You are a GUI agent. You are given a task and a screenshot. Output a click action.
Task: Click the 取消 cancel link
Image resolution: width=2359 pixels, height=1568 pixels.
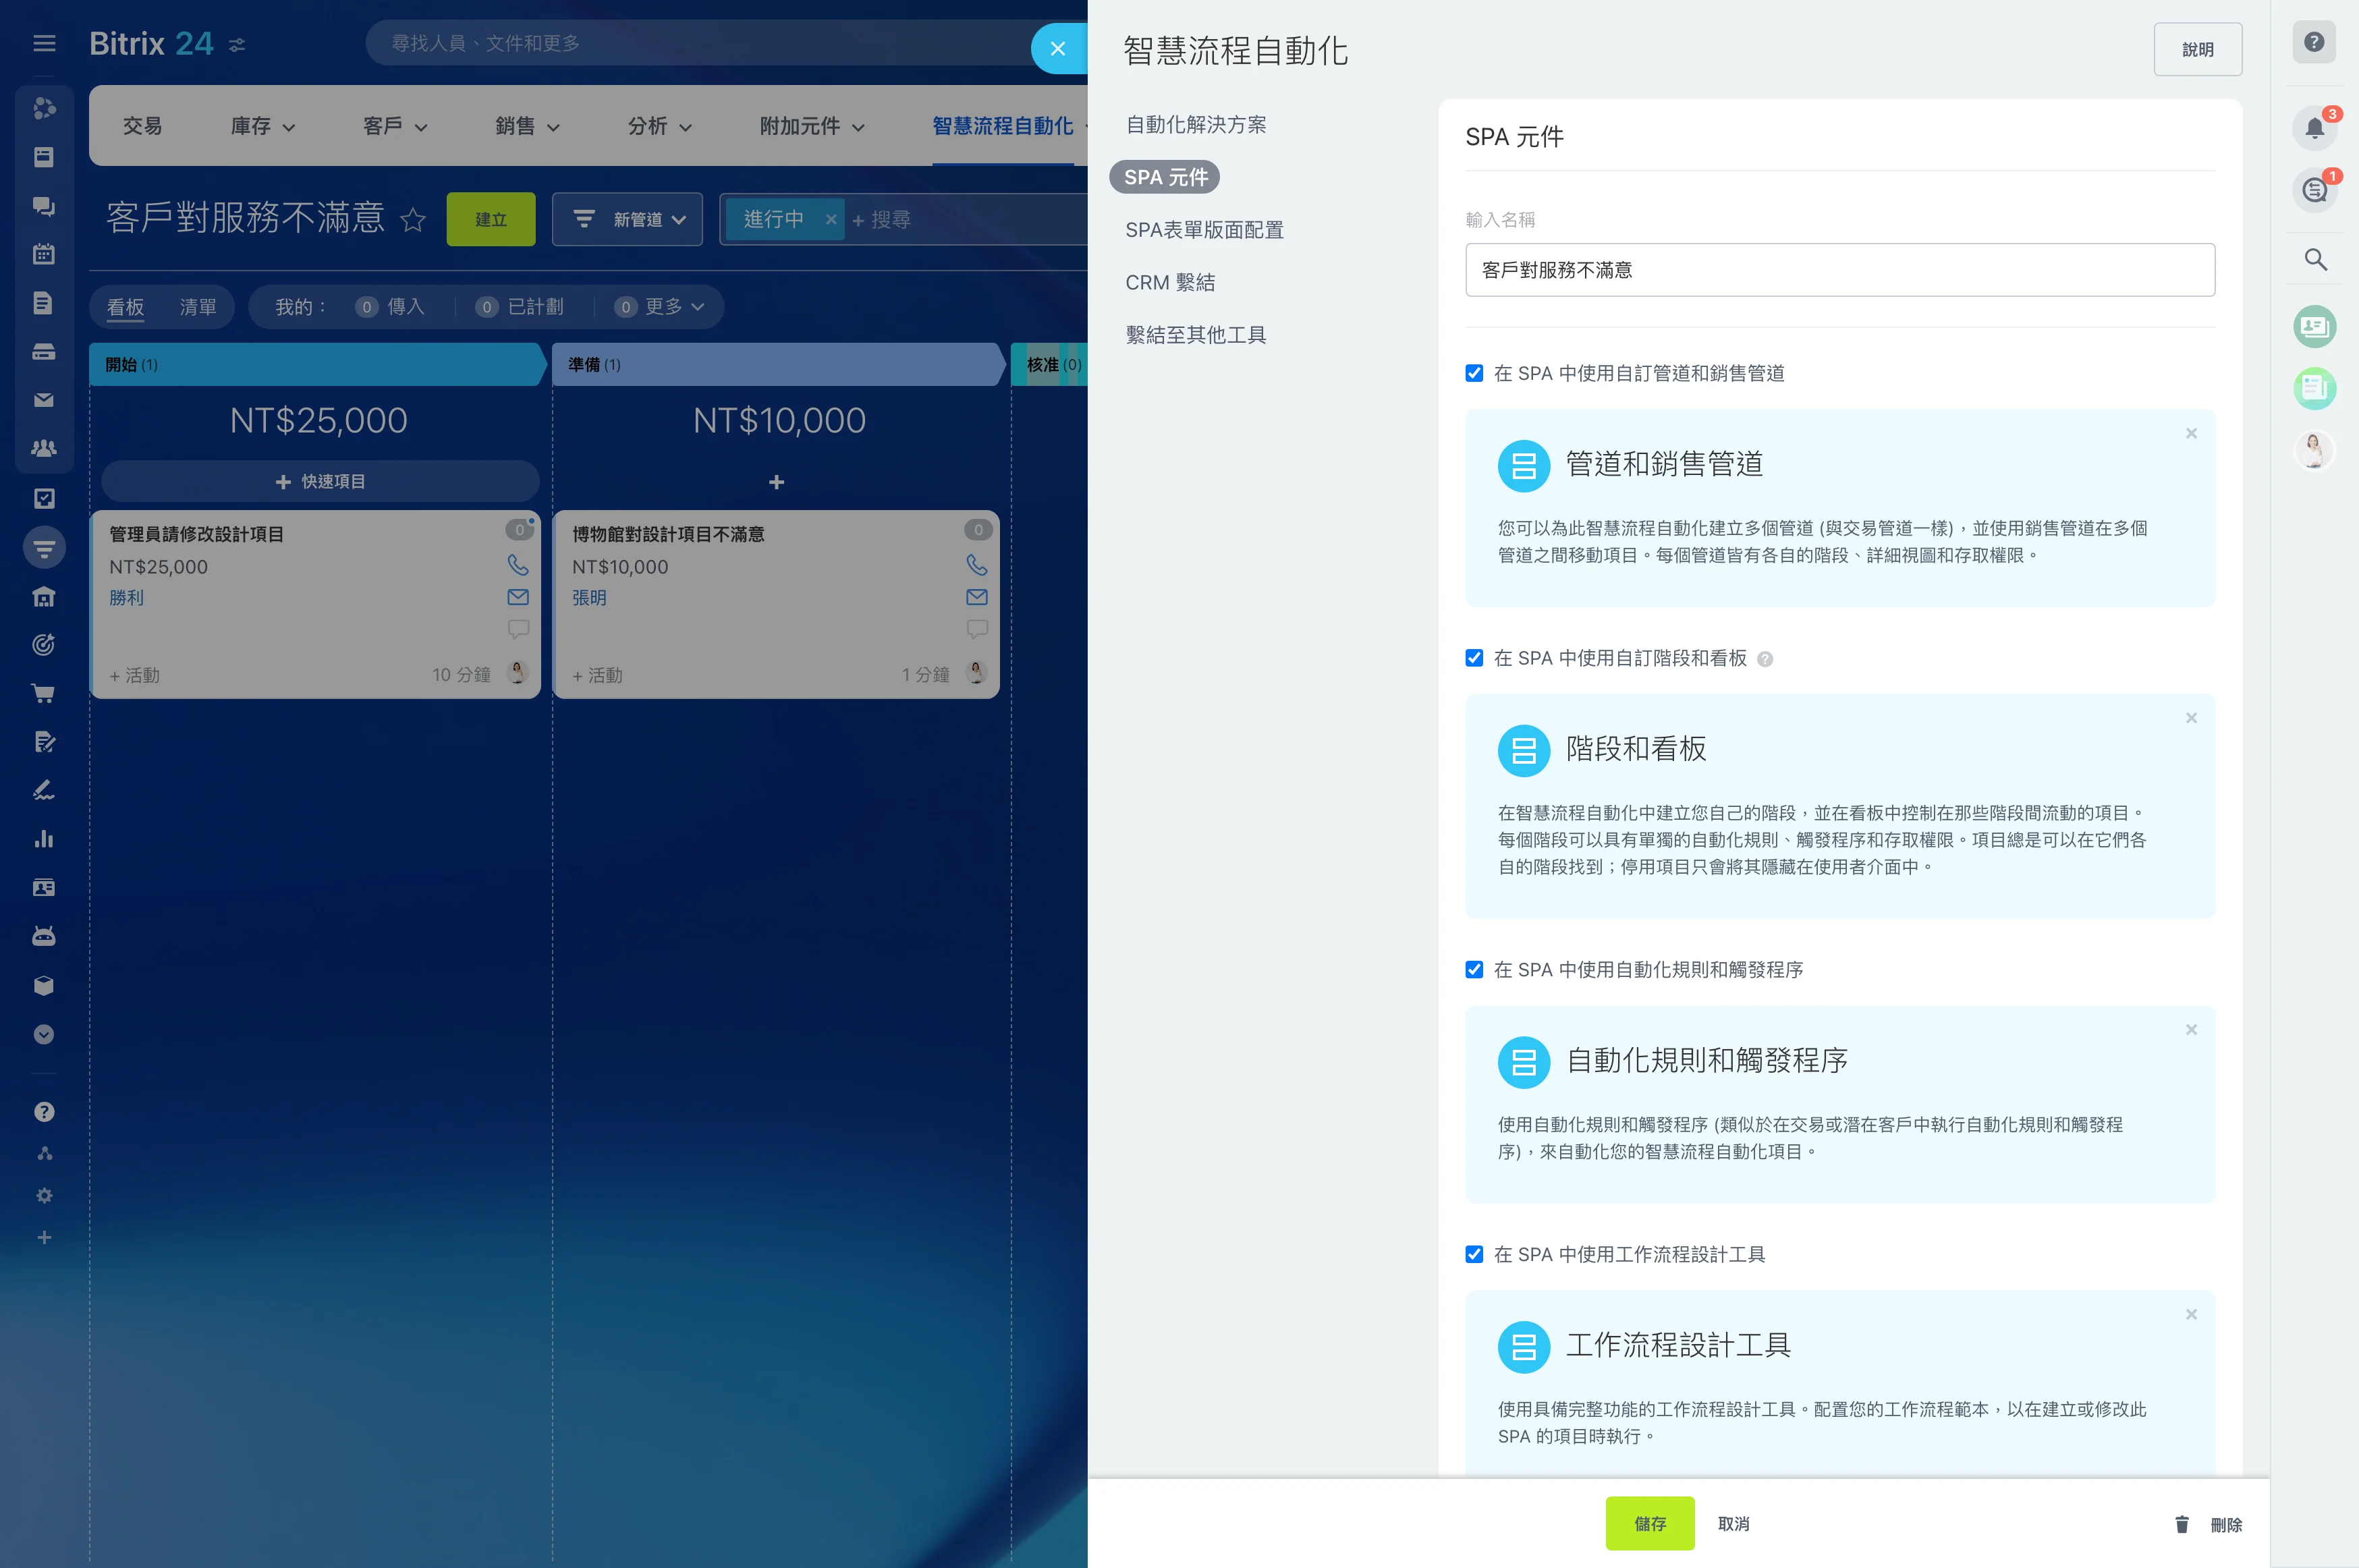coord(1733,1524)
